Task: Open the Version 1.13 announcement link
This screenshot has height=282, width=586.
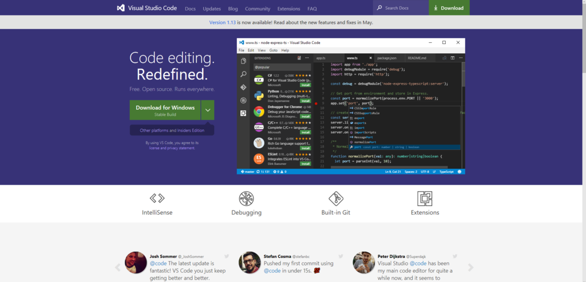Action: (223, 22)
